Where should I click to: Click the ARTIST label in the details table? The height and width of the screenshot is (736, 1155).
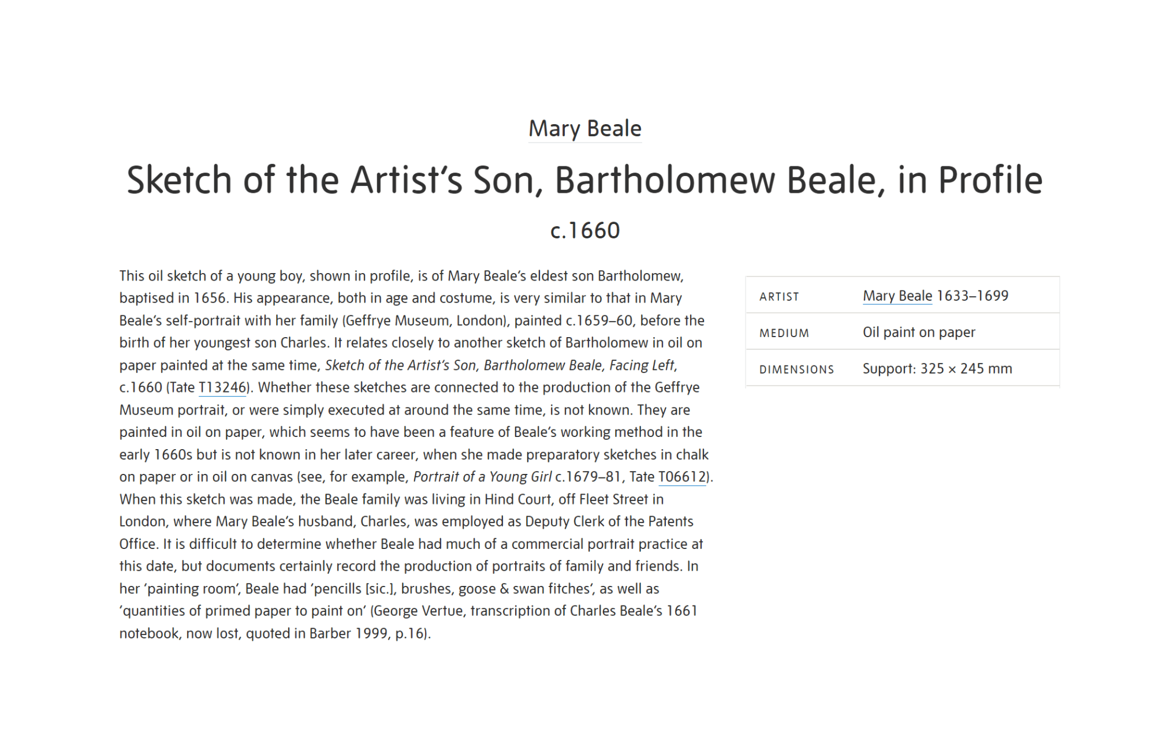point(779,297)
